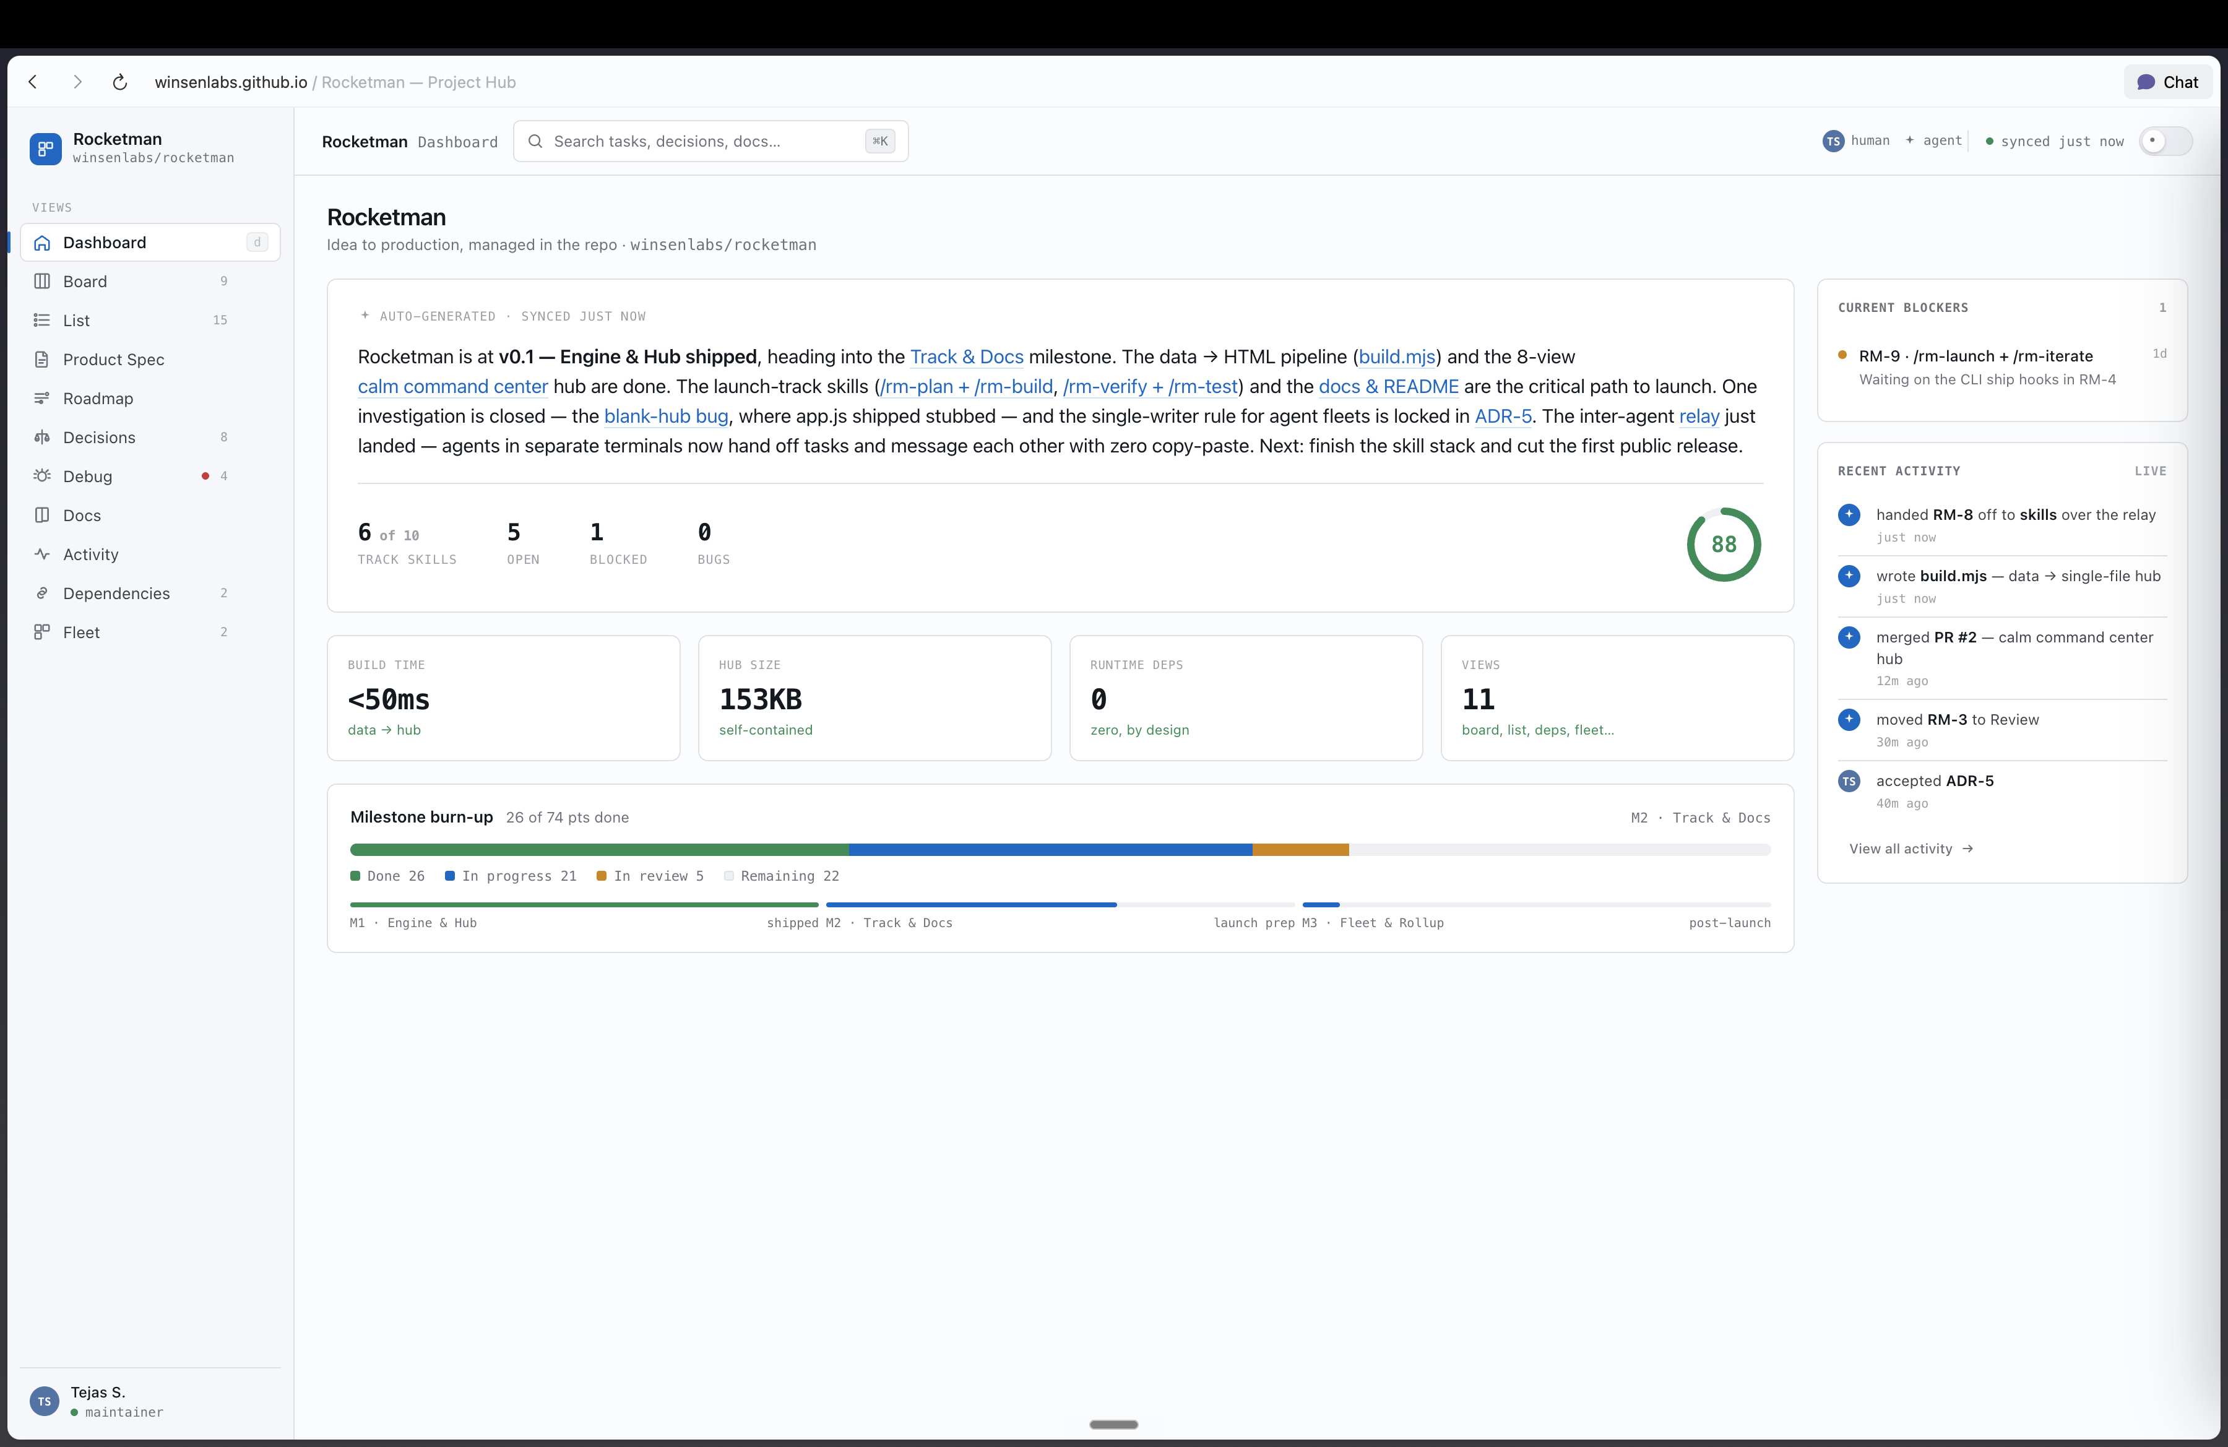Toggle the theme switch in header

tap(2165, 141)
